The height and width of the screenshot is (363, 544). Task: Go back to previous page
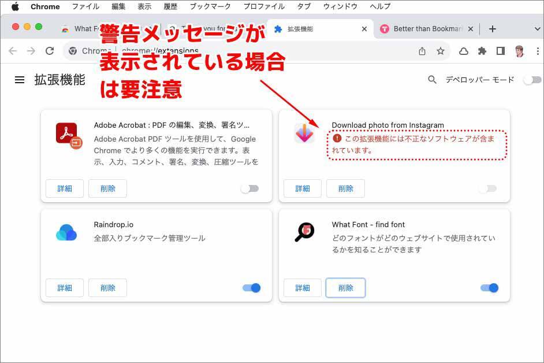pos(13,51)
